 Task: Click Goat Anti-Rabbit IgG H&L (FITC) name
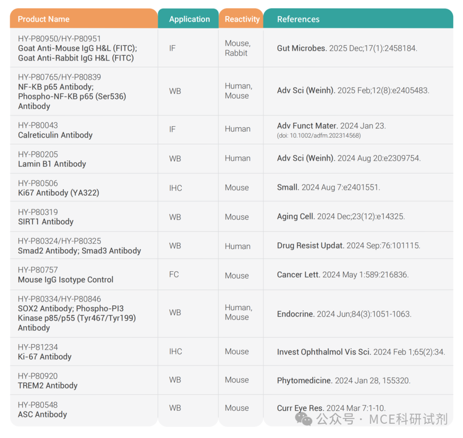[x=76, y=58]
